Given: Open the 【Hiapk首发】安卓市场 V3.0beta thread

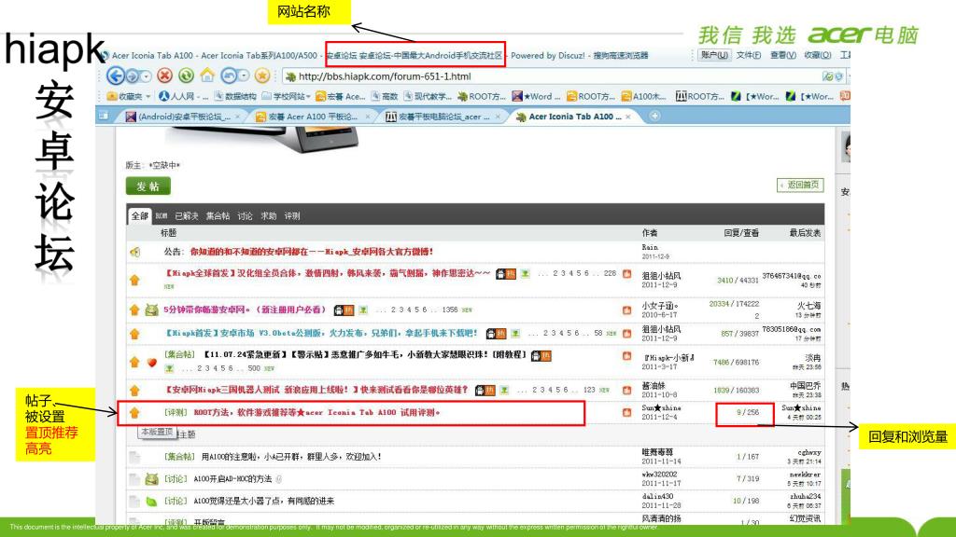Looking at the screenshot, I should point(322,333).
